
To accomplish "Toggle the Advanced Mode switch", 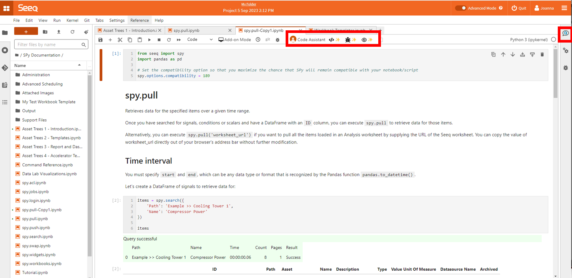I will pyautogui.click(x=461, y=8).
